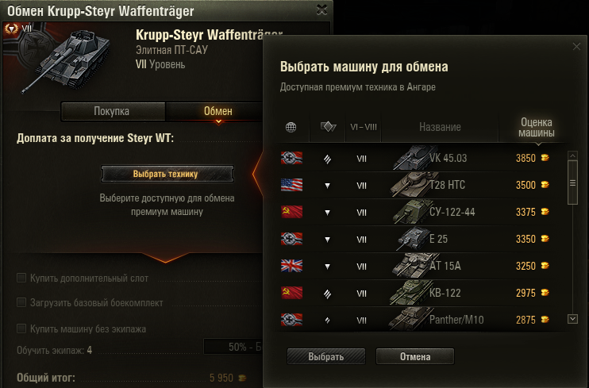Open the 50% crew training dropdown
Image resolution: width=589 pixels, height=388 pixels.
[x=233, y=347]
